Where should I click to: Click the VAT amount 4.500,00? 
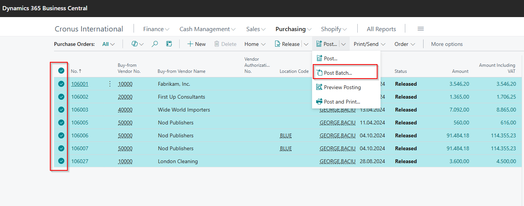(506, 161)
